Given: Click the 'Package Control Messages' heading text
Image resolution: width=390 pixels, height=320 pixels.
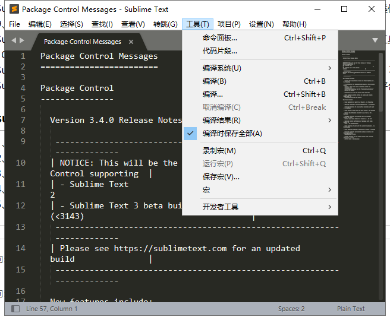Looking at the screenshot, I should click(x=99, y=56).
